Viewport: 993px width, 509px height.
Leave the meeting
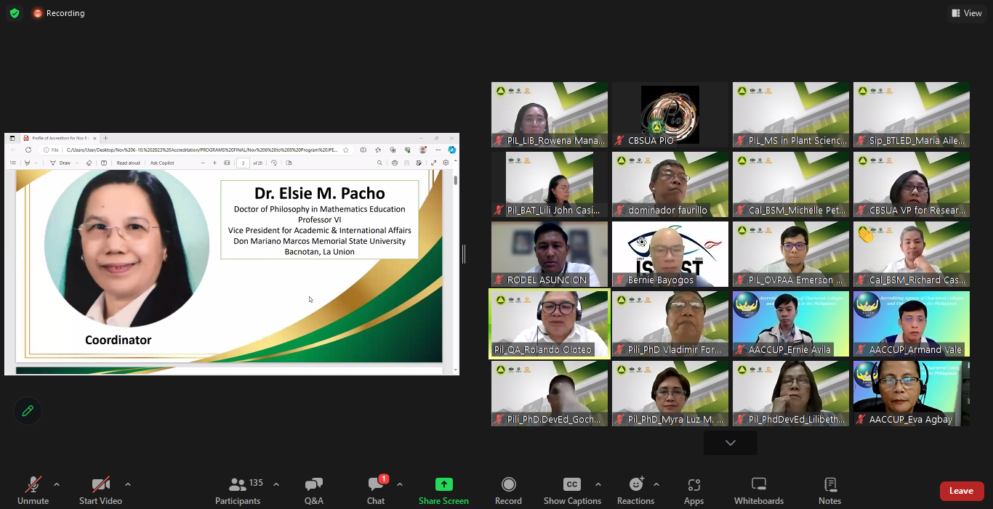(961, 491)
